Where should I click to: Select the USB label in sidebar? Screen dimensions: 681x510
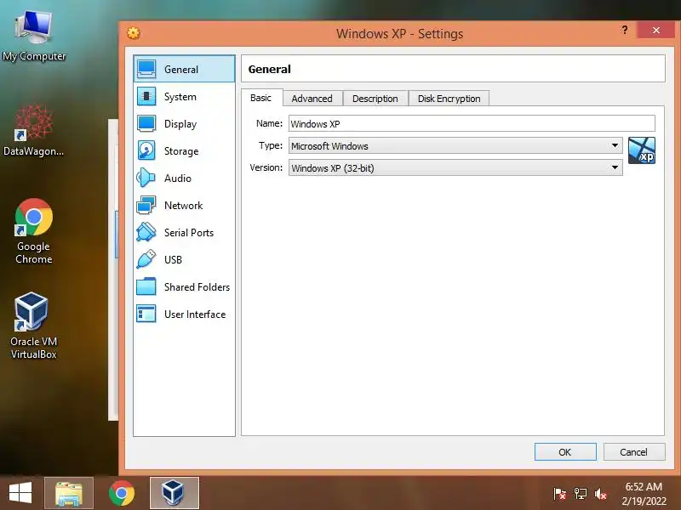173,259
